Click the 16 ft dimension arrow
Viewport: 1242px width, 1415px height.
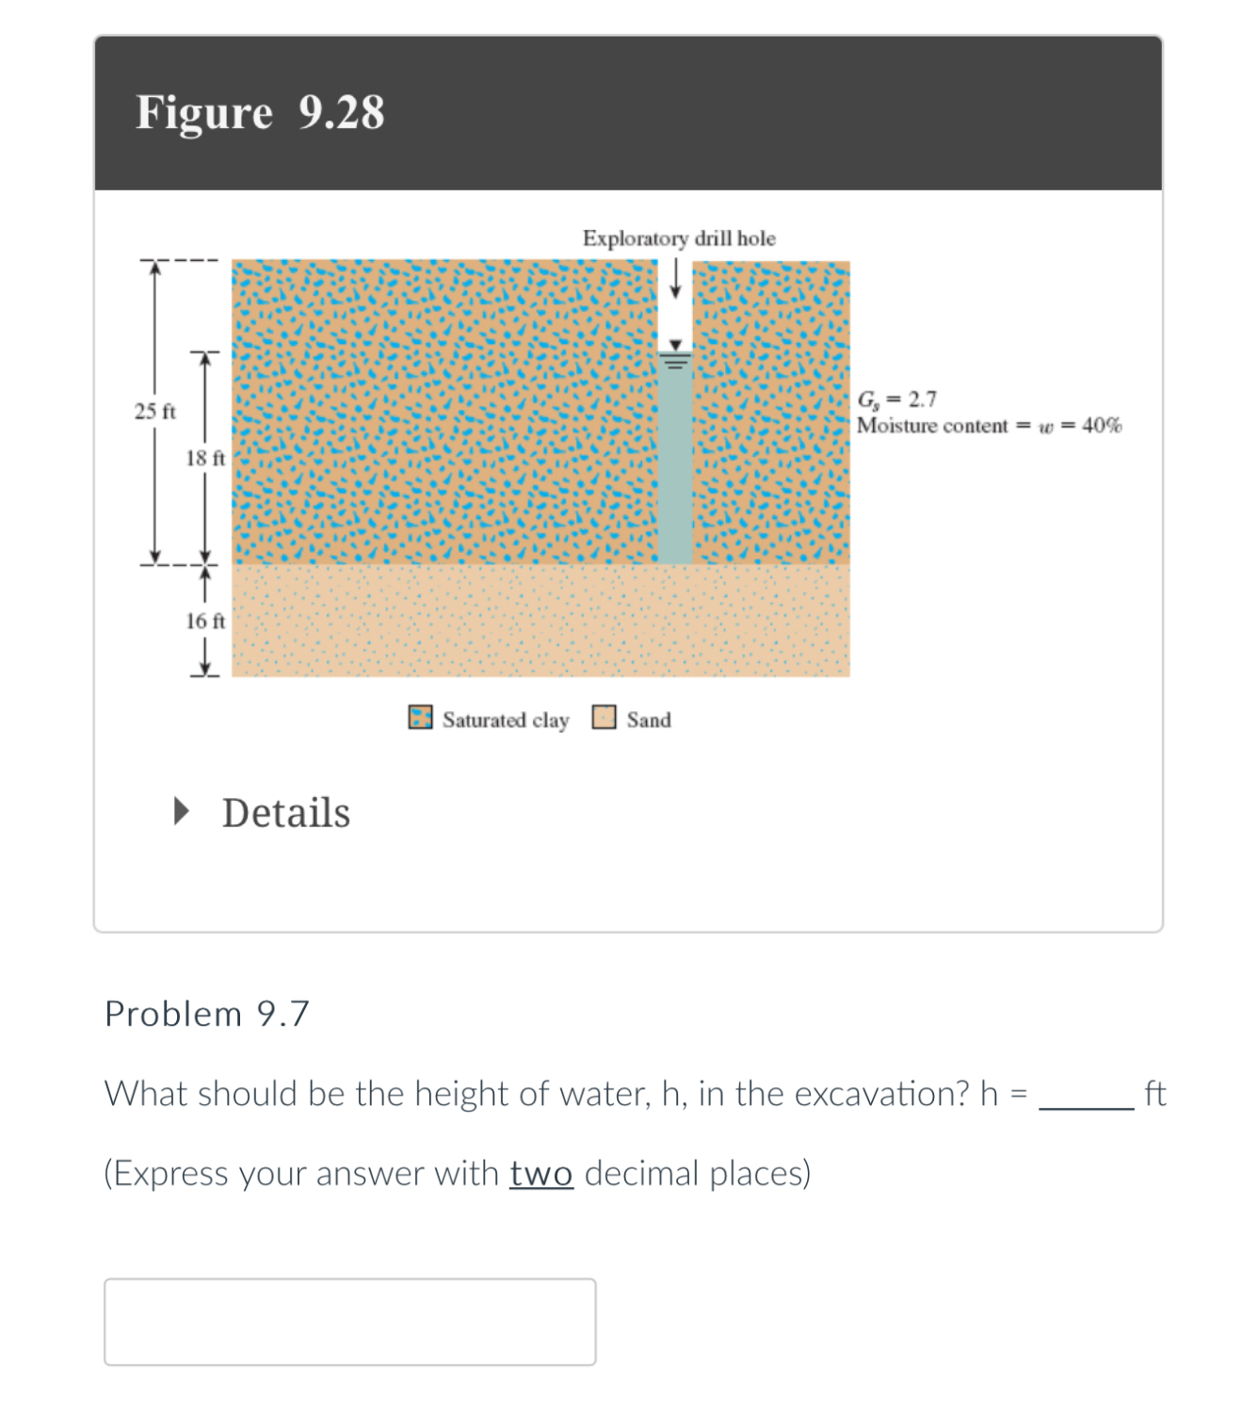(x=205, y=620)
